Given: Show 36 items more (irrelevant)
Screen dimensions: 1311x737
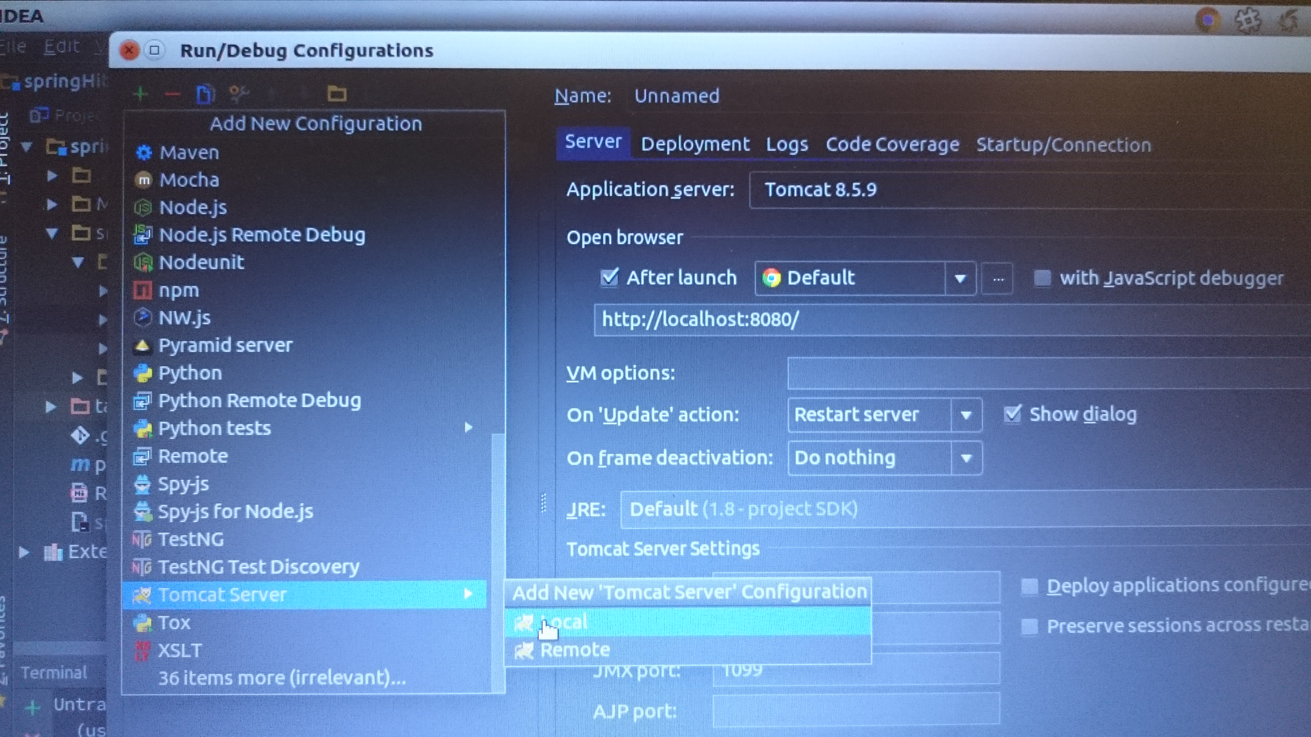Looking at the screenshot, I should click(282, 678).
